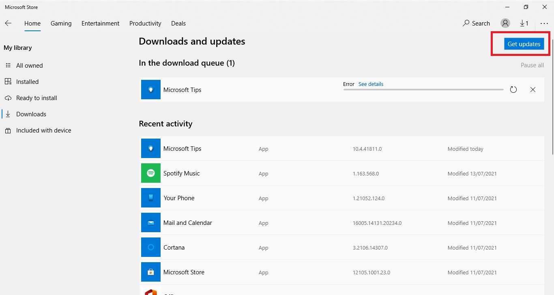Select the Installed icon in the sidebar
The image size is (554, 295).
click(8, 81)
